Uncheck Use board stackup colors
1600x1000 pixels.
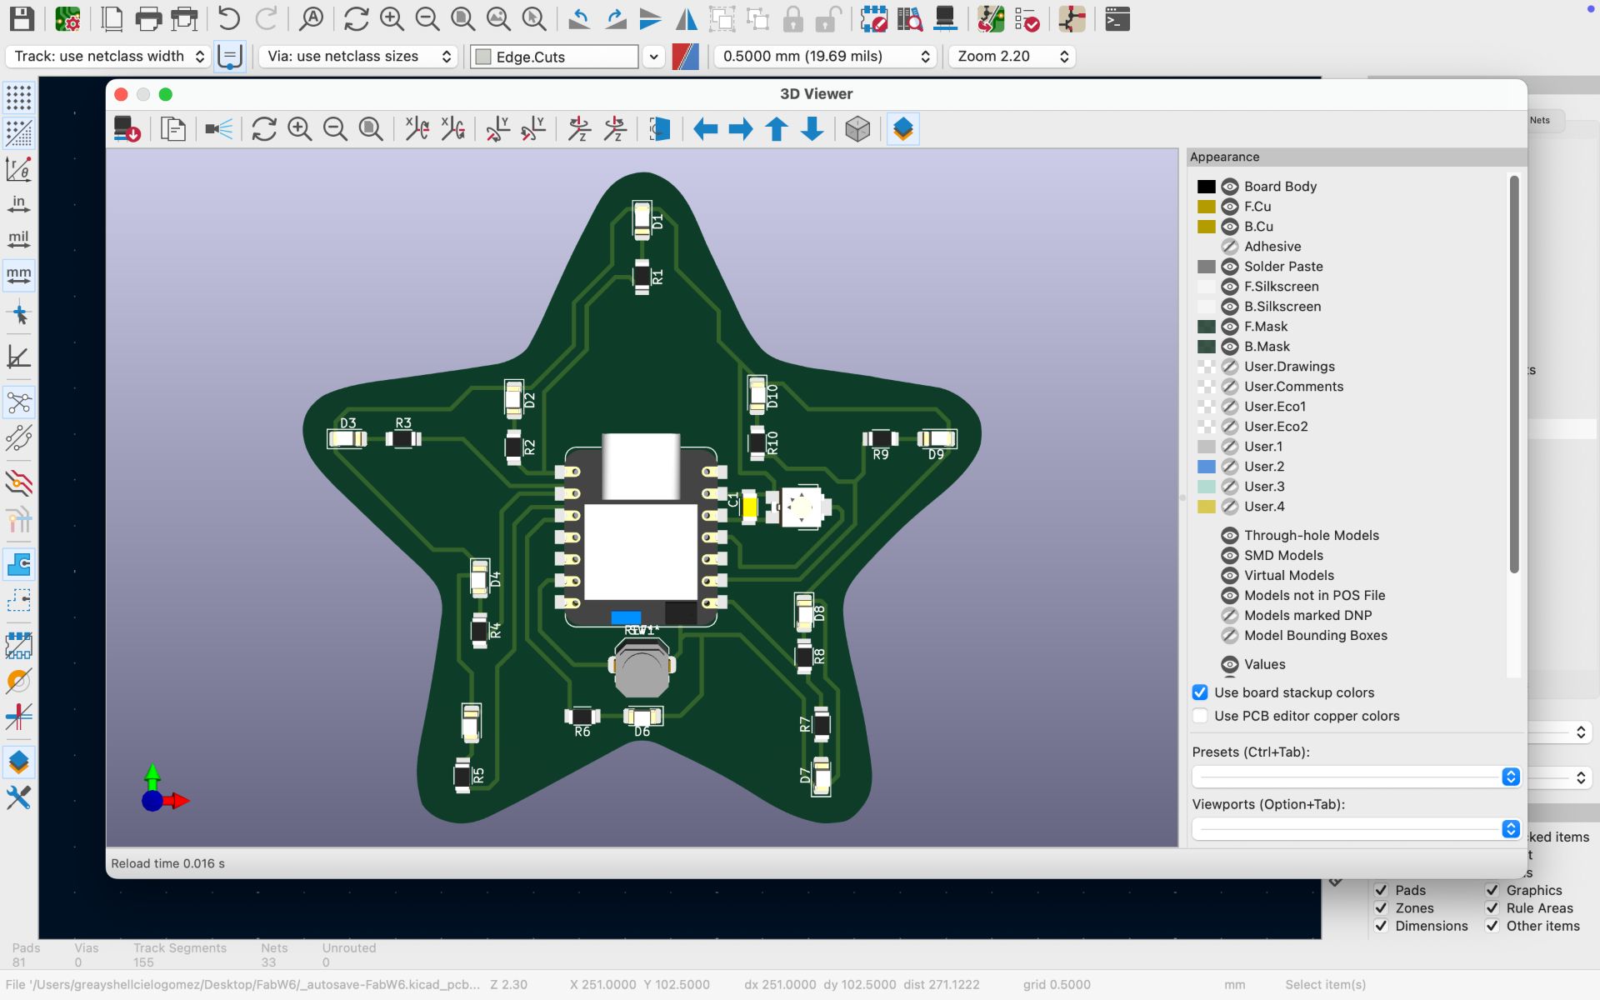tap(1200, 692)
